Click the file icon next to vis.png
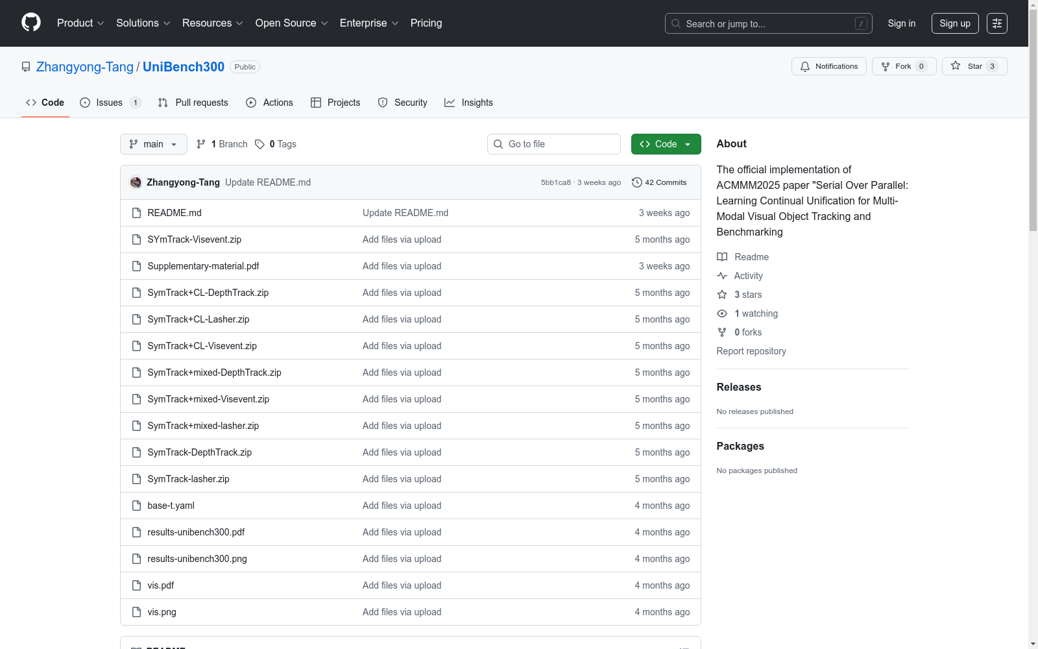The height and width of the screenshot is (649, 1038). (136, 612)
